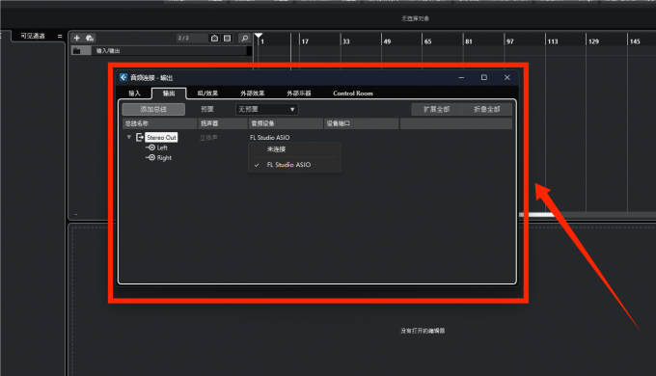Switch to the Control Room tab

click(353, 94)
